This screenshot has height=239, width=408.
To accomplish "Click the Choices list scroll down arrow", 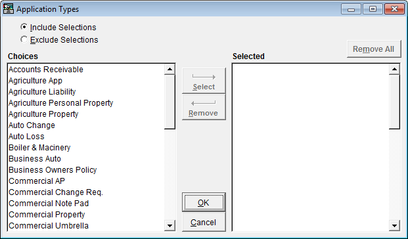I will [x=170, y=225].
